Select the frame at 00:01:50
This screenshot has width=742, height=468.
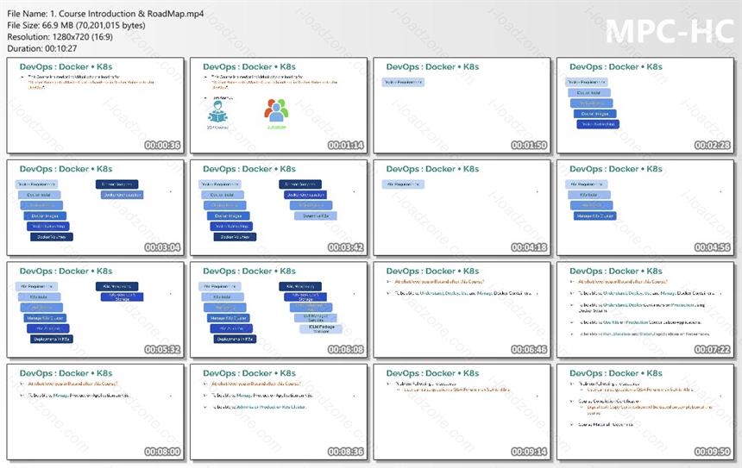coord(462,105)
